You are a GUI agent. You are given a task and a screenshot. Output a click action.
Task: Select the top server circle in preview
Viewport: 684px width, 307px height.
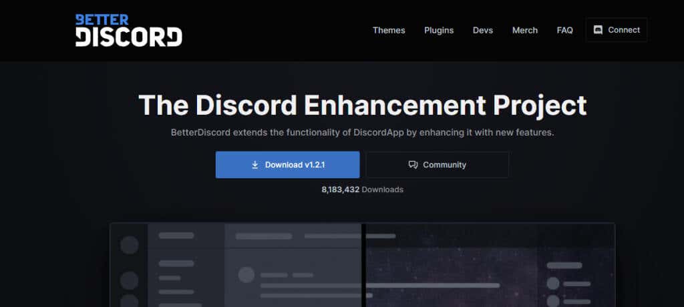click(x=129, y=245)
